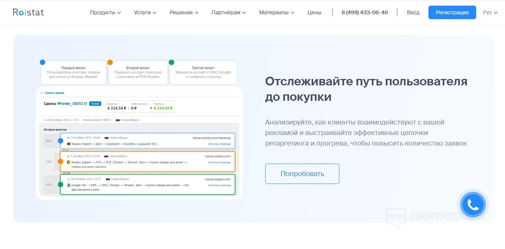505x249 pixels.
Task: Go back via Список сделок link
Action: pyautogui.click(x=53, y=93)
